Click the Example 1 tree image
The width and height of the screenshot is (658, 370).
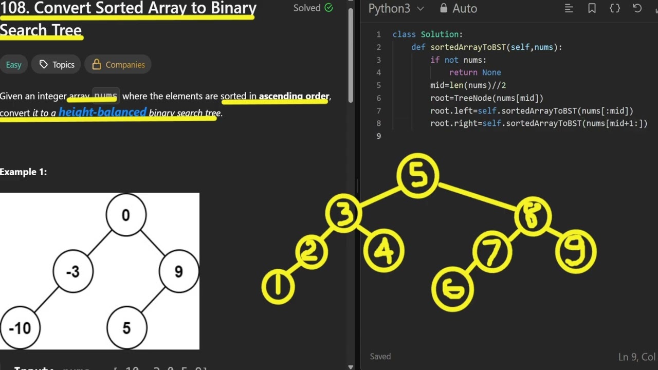coord(100,271)
